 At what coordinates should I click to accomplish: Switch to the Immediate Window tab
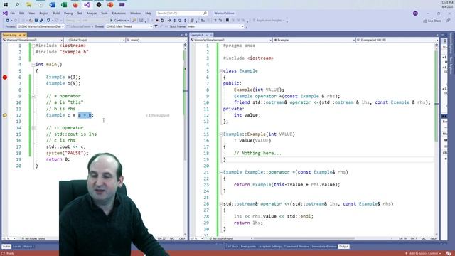click(324, 247)
